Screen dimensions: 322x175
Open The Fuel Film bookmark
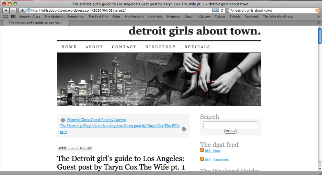click(x=98, y=16)
